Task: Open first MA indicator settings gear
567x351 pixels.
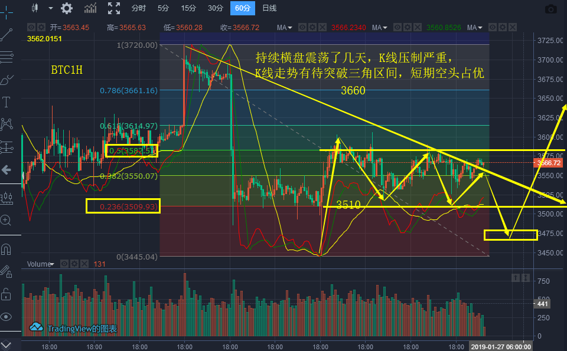Action: click(312, 27)
